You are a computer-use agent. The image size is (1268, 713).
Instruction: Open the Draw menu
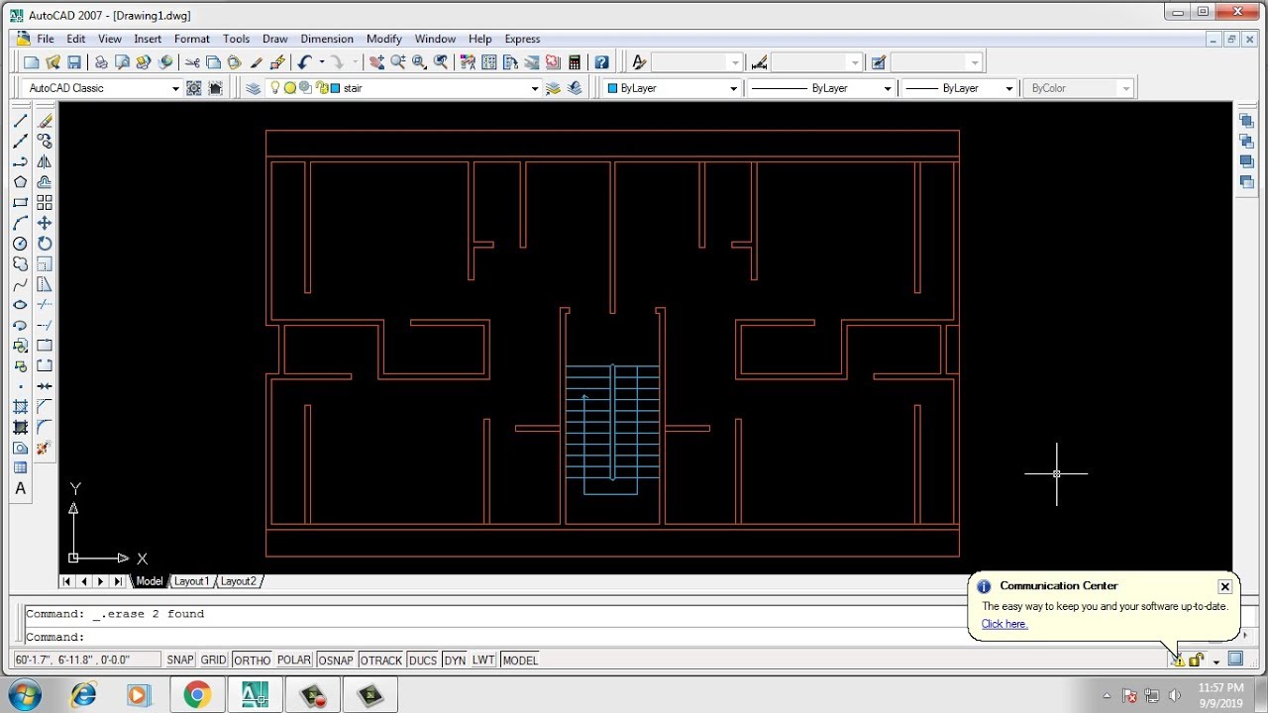(x=275, y=39)
